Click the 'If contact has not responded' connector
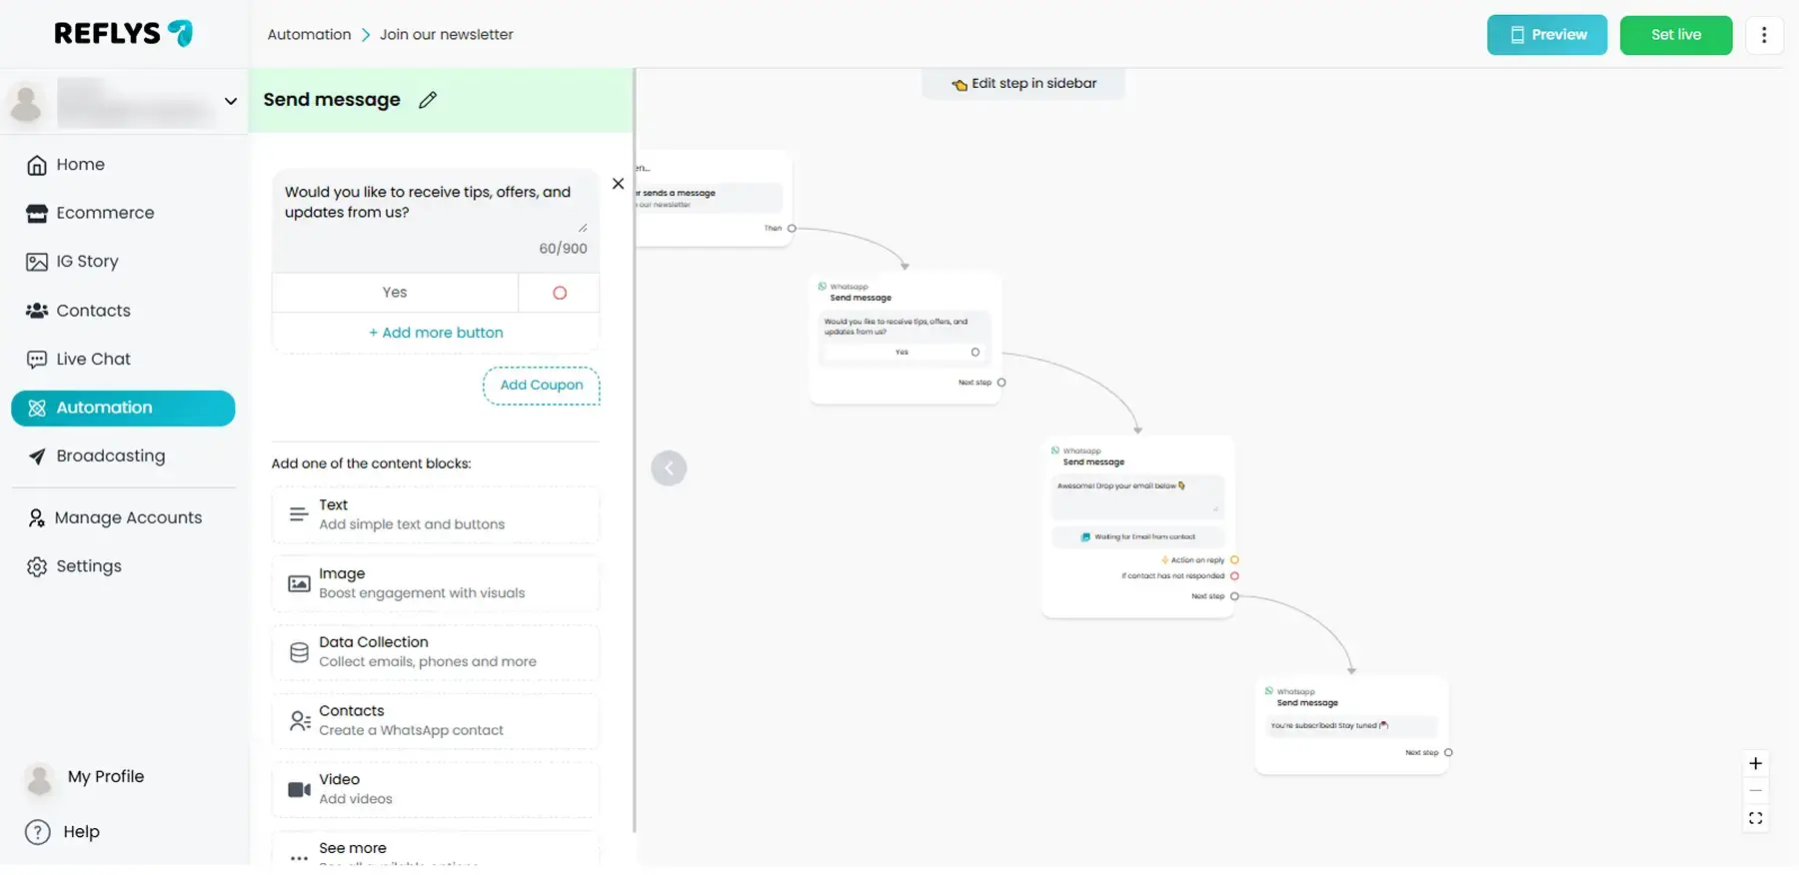The height and width of the screenshot is (875, 1799). [1234, 576]
